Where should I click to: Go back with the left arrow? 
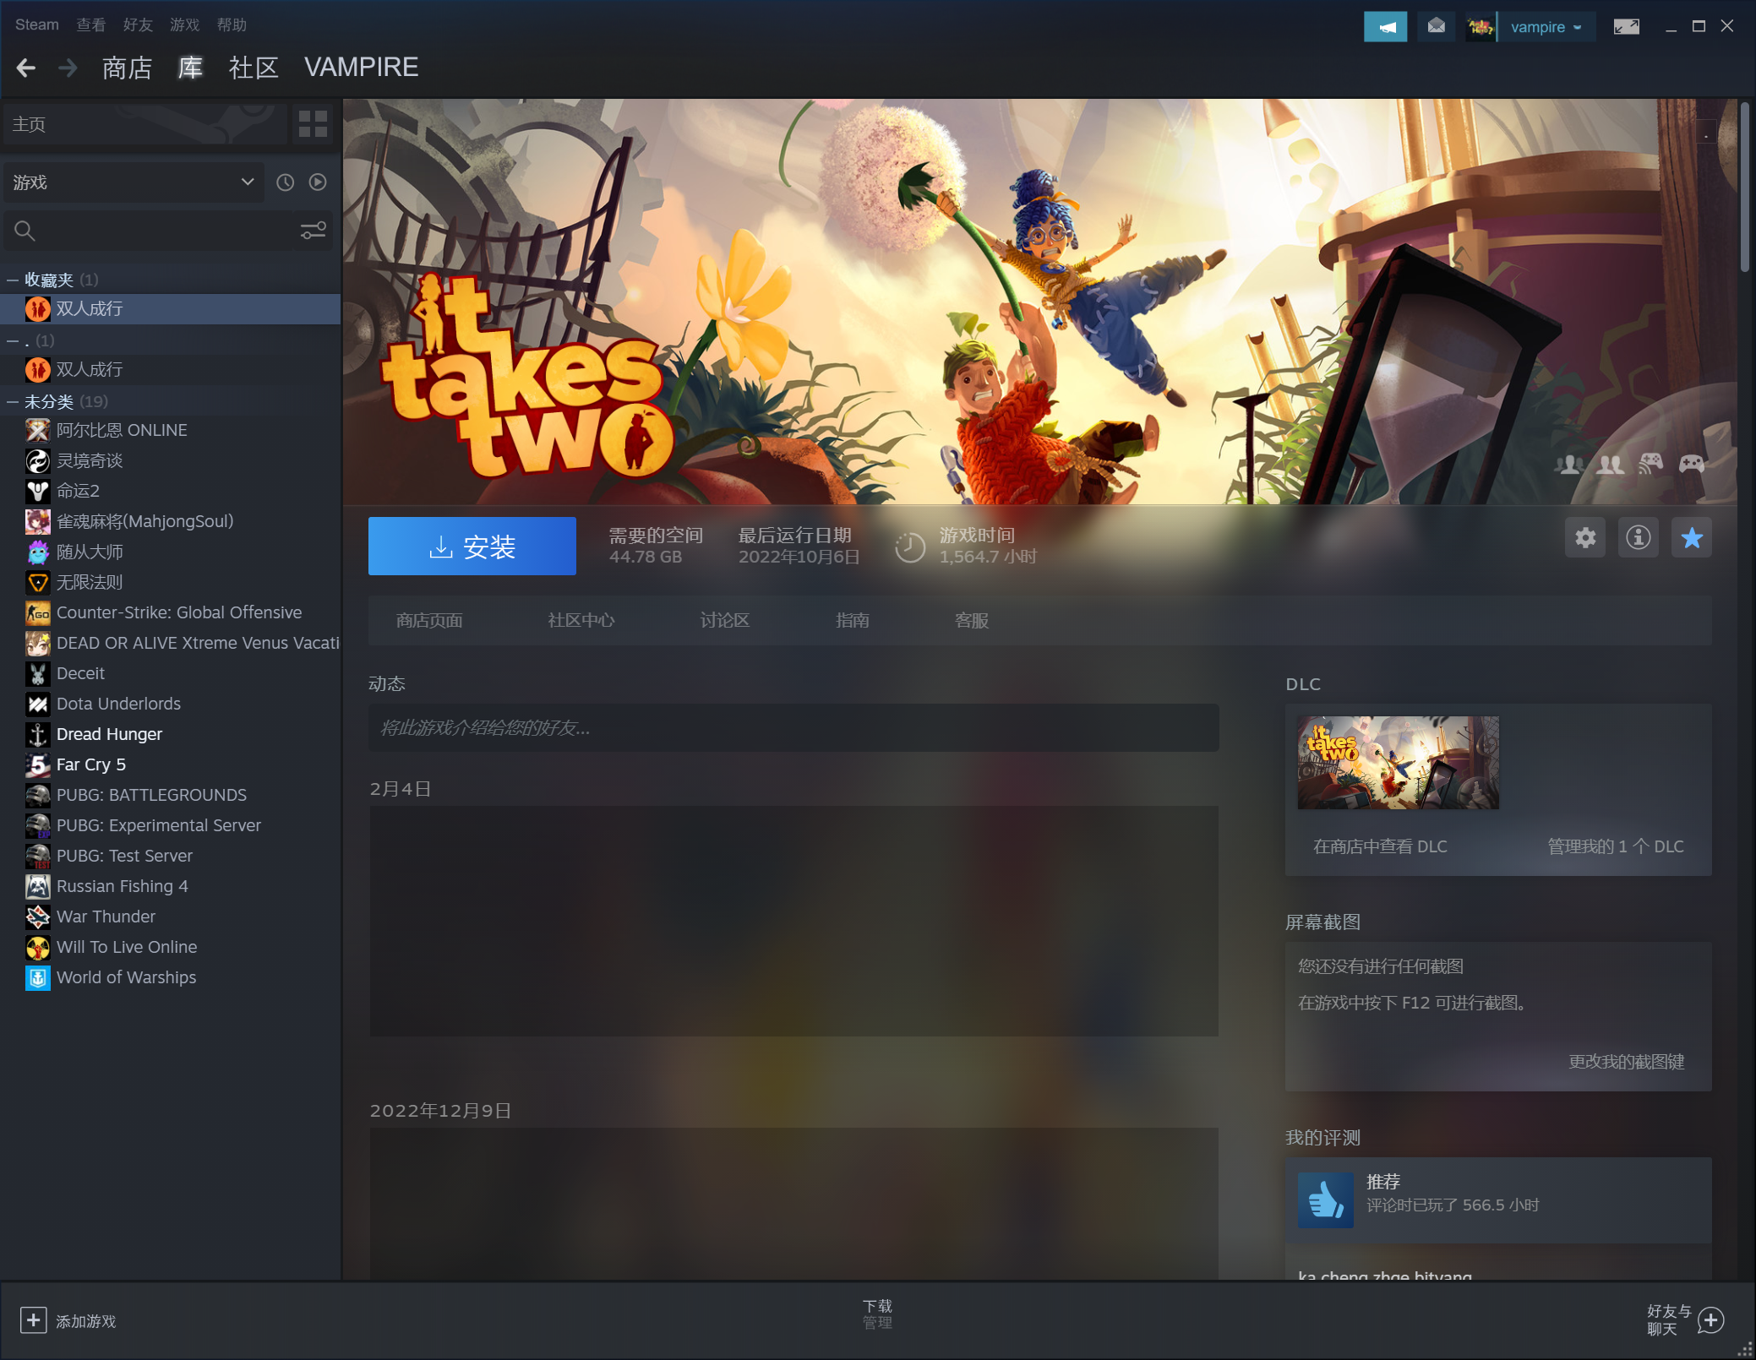[x=26, y=68]
